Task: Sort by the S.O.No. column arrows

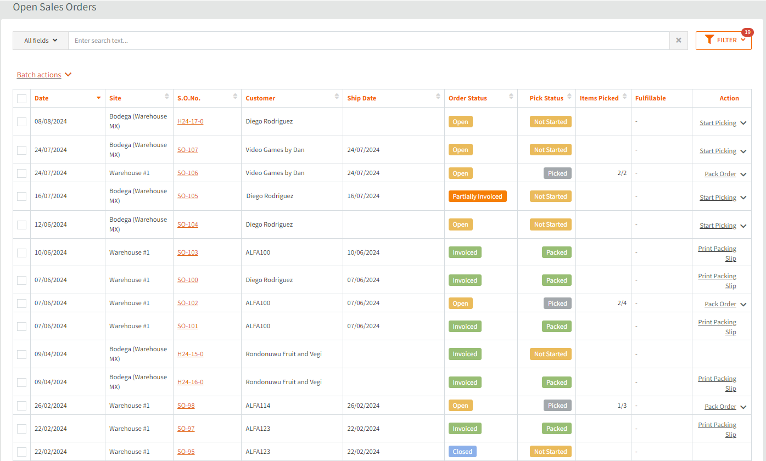Action: [235, 97]
